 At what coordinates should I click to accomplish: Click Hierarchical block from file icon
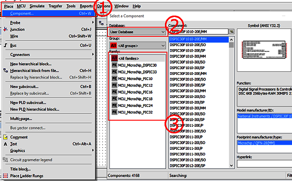(x=6, y=71)
